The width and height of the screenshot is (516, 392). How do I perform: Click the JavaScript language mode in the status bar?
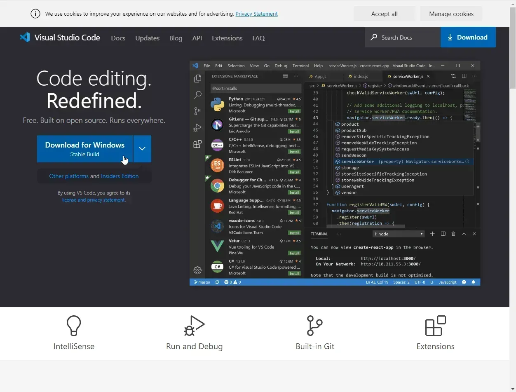click(448, 282)
